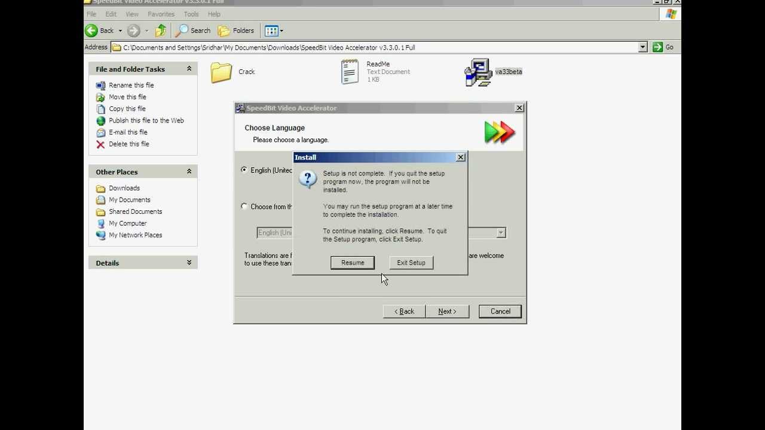Open Shared Documents link
765x430 pixels.
pos(135,211)
